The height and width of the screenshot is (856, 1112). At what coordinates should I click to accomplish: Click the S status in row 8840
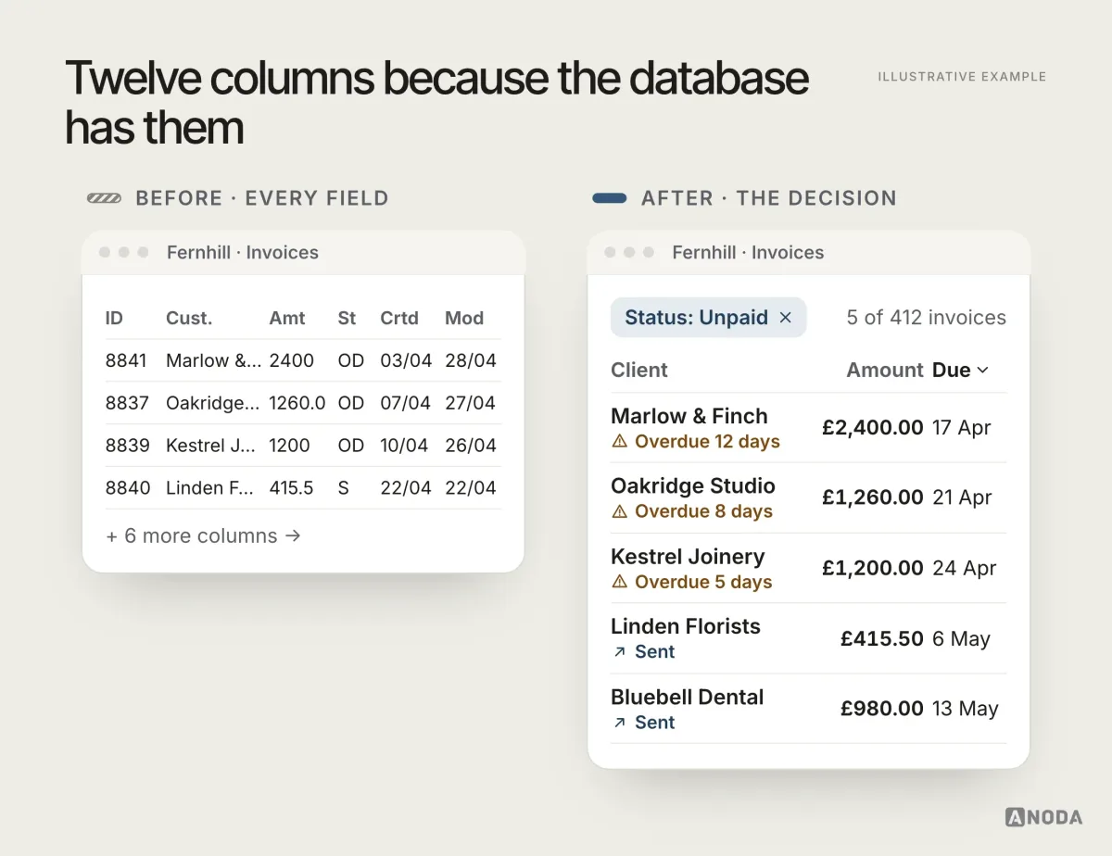click(343, 487)
